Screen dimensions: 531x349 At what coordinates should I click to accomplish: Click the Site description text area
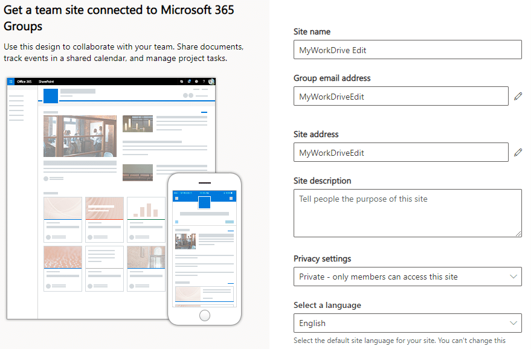click(407, 213)
